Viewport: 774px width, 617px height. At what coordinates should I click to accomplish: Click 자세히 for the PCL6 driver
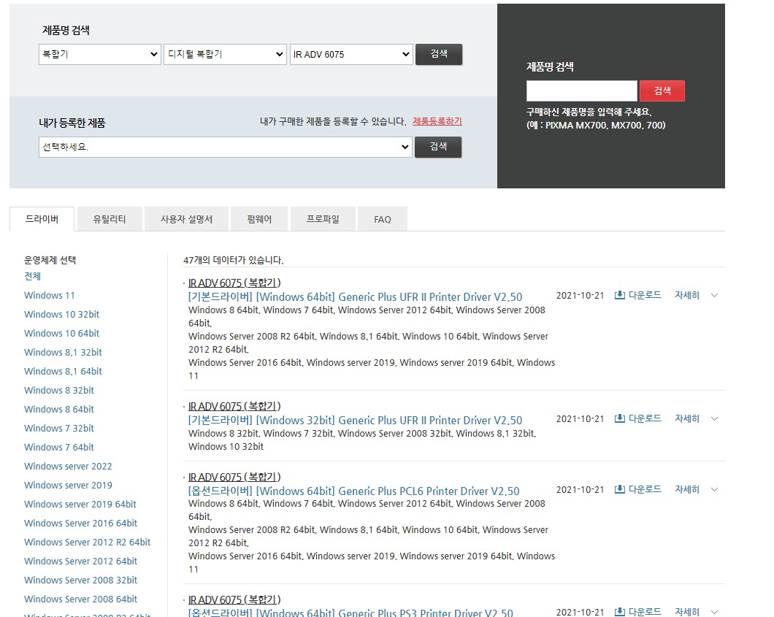[x=687, y=489]
